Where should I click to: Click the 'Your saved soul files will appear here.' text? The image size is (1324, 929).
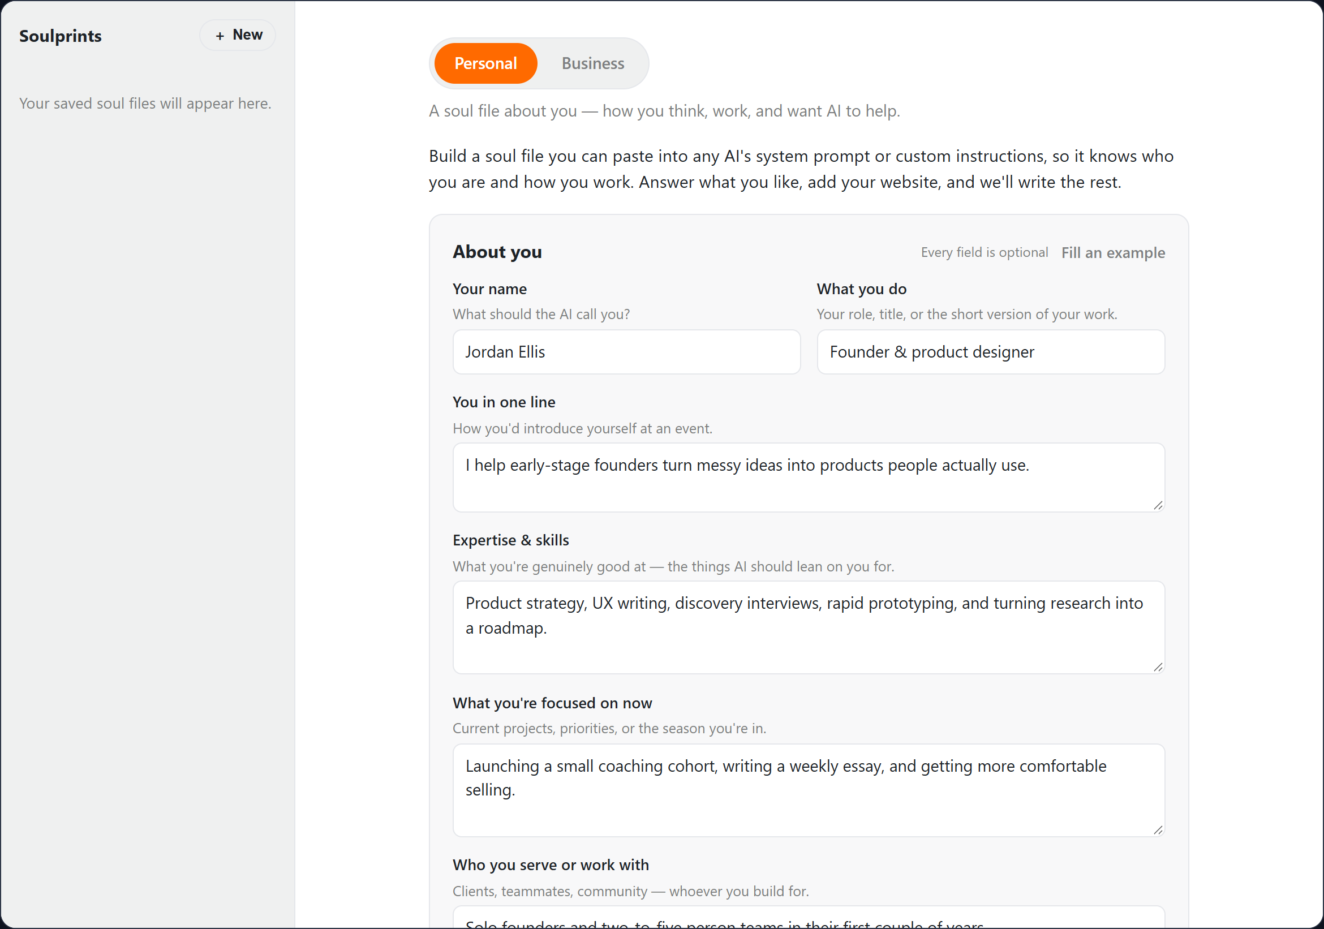145,103
